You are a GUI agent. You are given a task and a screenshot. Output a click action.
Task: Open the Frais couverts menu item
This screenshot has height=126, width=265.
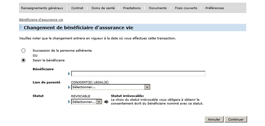(x=186, y=8)
